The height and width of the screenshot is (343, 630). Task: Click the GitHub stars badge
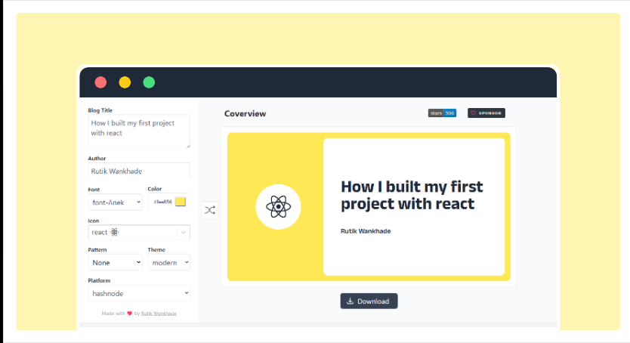442,113
